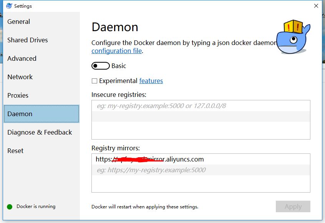Follow the experimental features link
This screenshot has width=325, height=223.
click(151, 81)
